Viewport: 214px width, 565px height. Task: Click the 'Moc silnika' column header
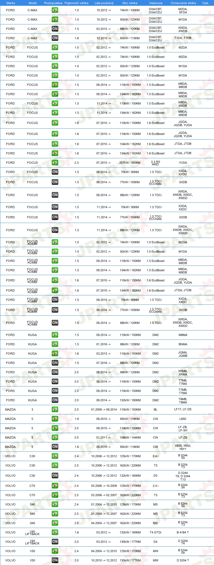pos(130,3)
